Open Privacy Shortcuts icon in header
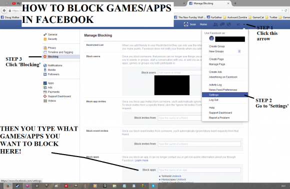The height and width of the screenshot is (189, 290). pyautogui.click(x=238, y=24)
